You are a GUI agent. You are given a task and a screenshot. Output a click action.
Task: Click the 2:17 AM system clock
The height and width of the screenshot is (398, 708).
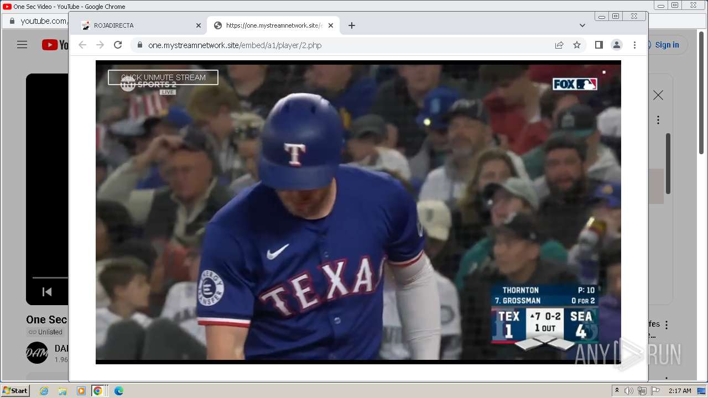[x=680, y=391]
